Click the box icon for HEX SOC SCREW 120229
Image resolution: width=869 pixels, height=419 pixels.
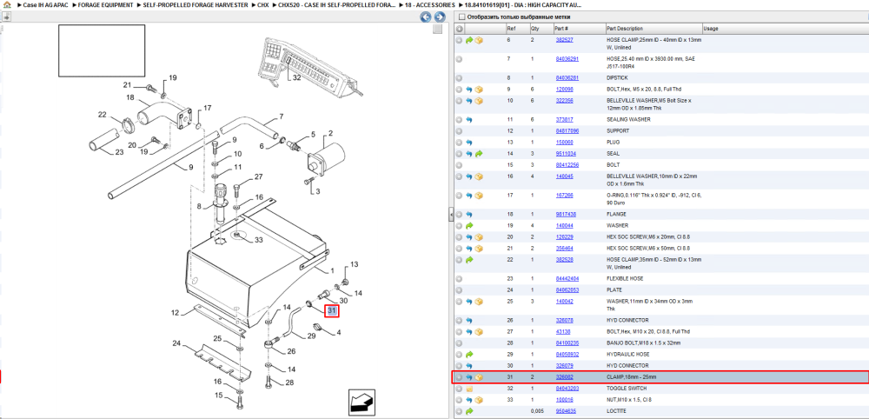(x=478, y=236)
